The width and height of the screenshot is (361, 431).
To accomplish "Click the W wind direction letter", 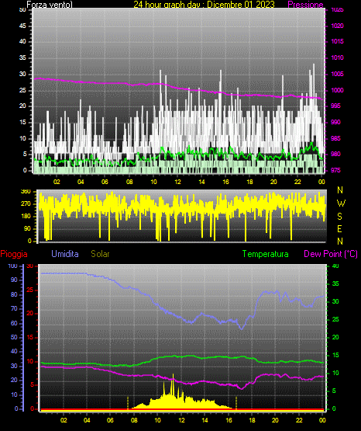I will click(x=341, y=203).
